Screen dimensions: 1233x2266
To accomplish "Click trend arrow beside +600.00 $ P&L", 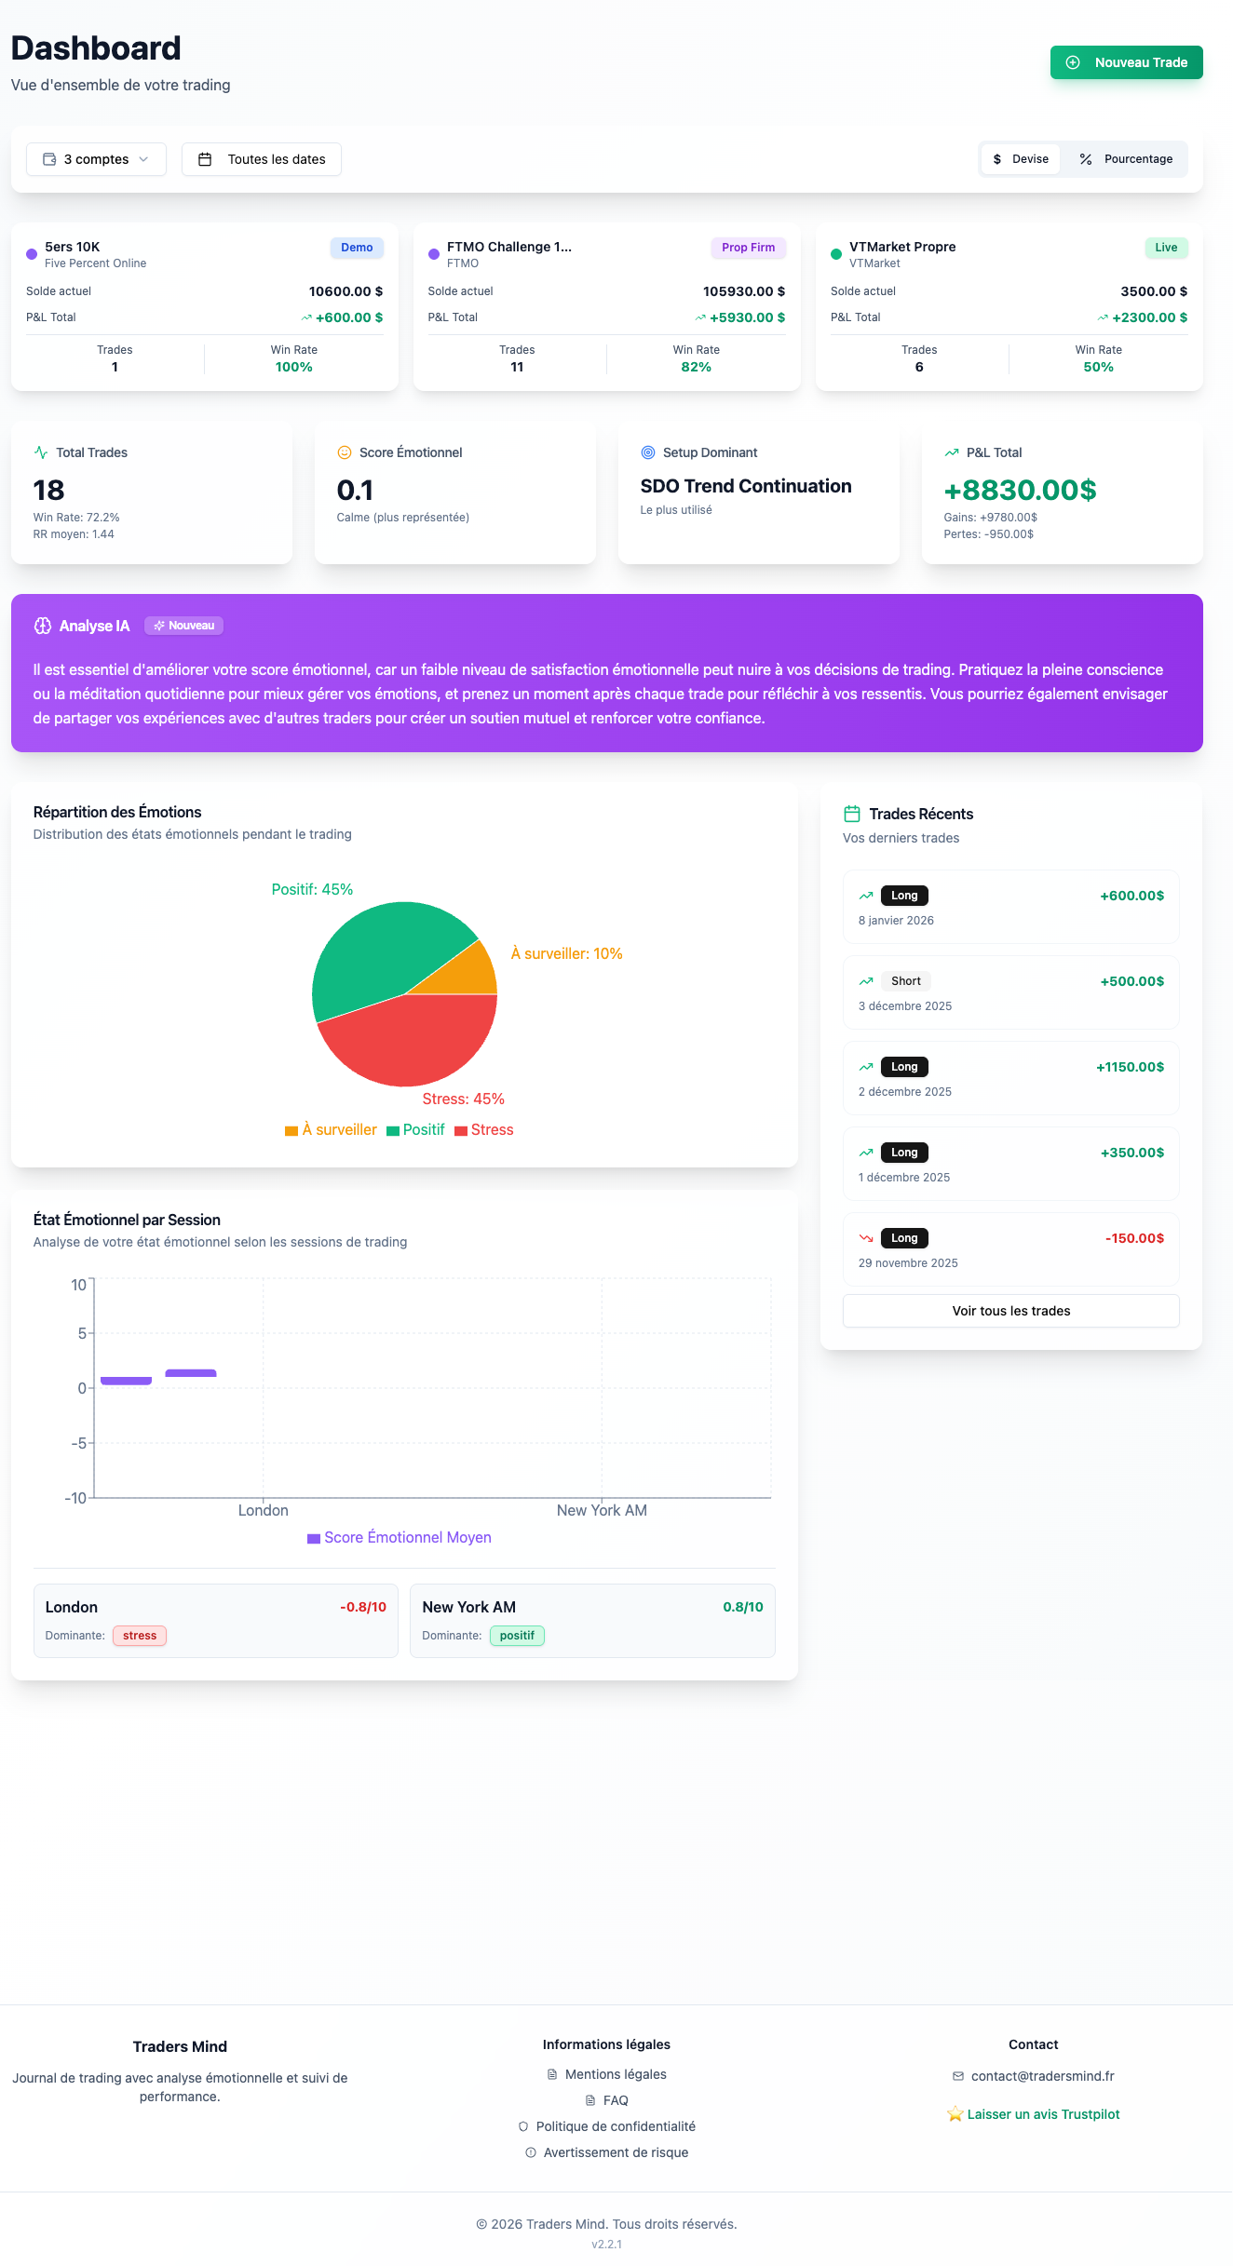I will pyautogui.click(x=306, y=318).
